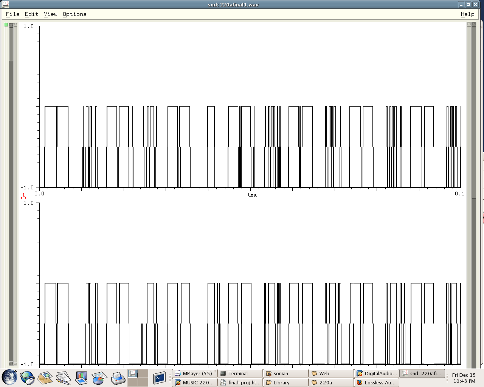Screen dimensions: 484x387
Task: Launch the presentation bar chart icon
Action: [x=81, y=378]
